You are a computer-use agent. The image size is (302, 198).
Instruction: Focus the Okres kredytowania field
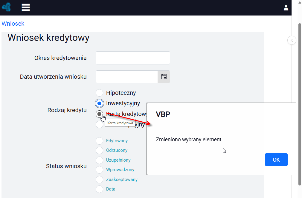tap(133, 58)
